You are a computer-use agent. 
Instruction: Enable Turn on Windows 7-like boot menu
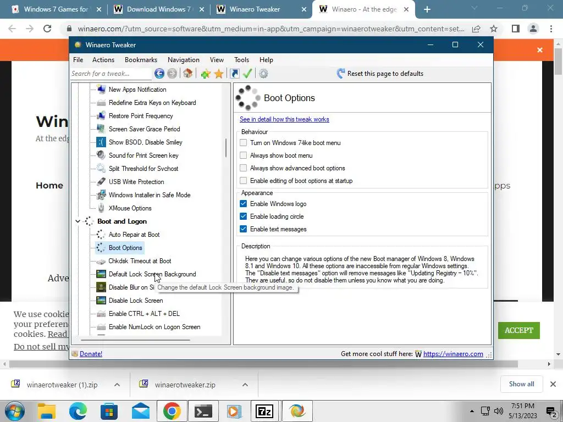pos(244,143)
